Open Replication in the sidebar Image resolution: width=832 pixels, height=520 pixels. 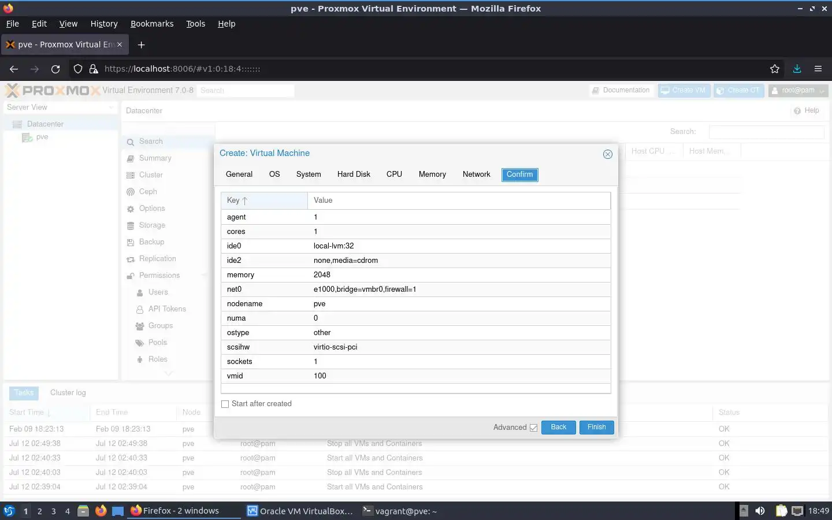point(168,259)
